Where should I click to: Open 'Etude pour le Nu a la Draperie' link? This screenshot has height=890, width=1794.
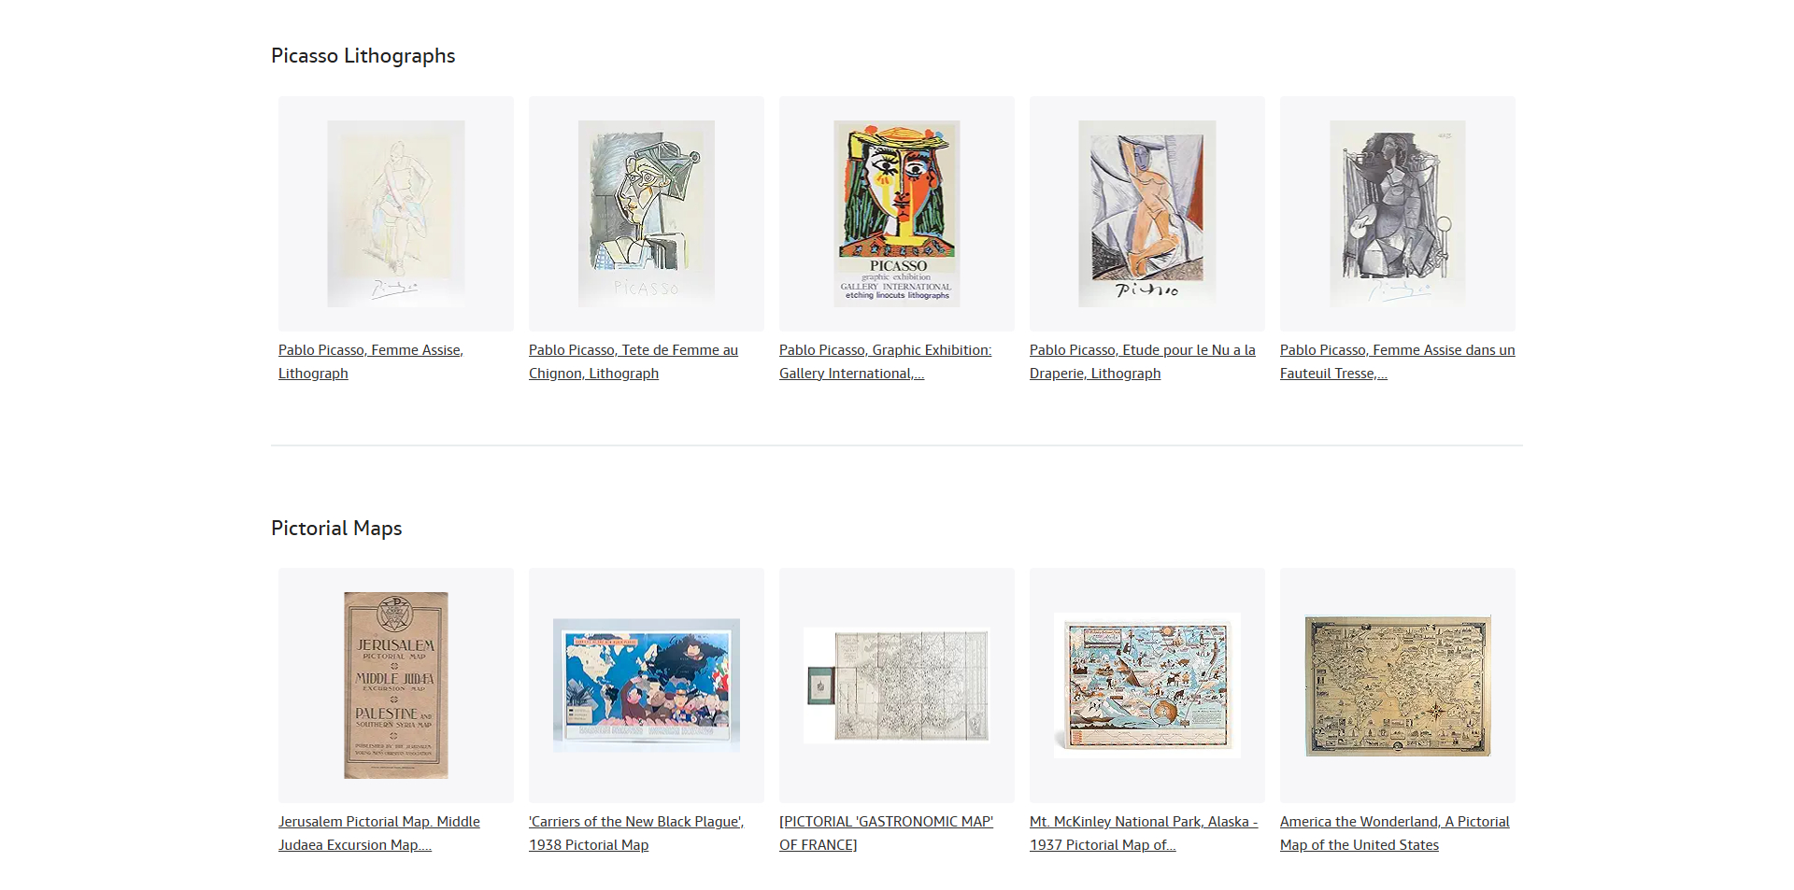click(x=1143, y=361)
